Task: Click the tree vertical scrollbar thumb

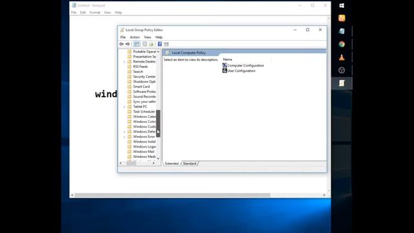Action: point(158,124)
